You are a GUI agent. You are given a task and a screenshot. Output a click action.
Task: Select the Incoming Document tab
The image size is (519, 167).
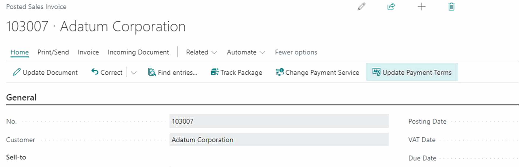click(x=138, y=52)
